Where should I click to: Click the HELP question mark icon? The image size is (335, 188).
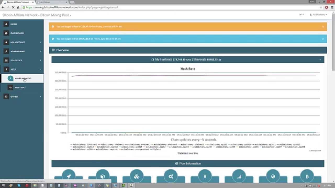click(6, 69)
